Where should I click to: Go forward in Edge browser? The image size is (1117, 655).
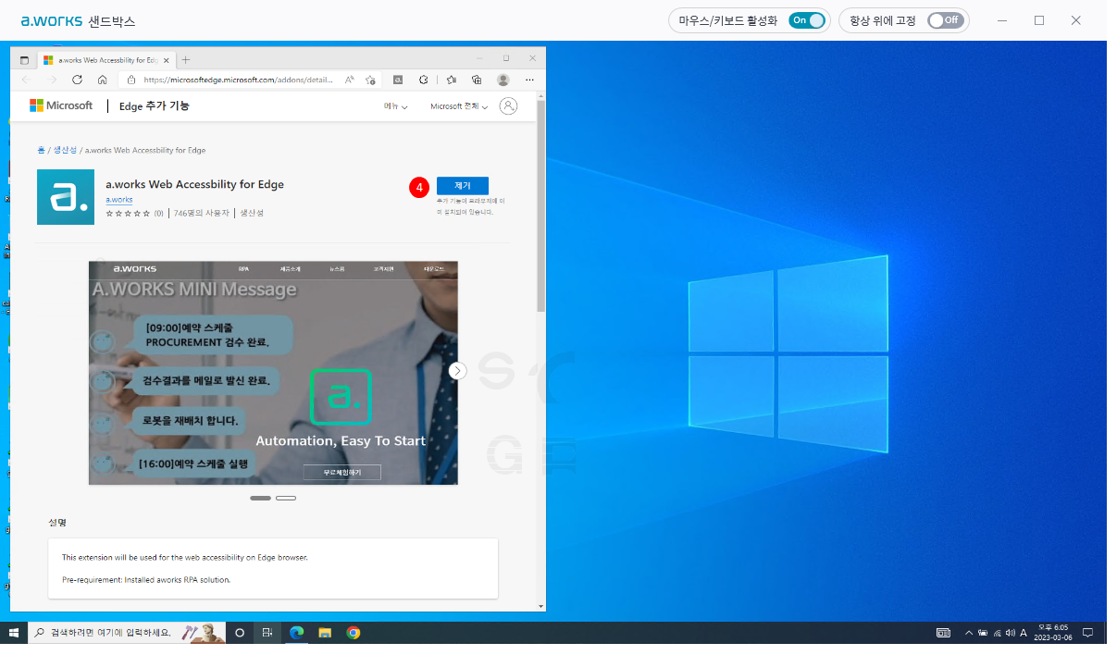click(x=52, y=80)
